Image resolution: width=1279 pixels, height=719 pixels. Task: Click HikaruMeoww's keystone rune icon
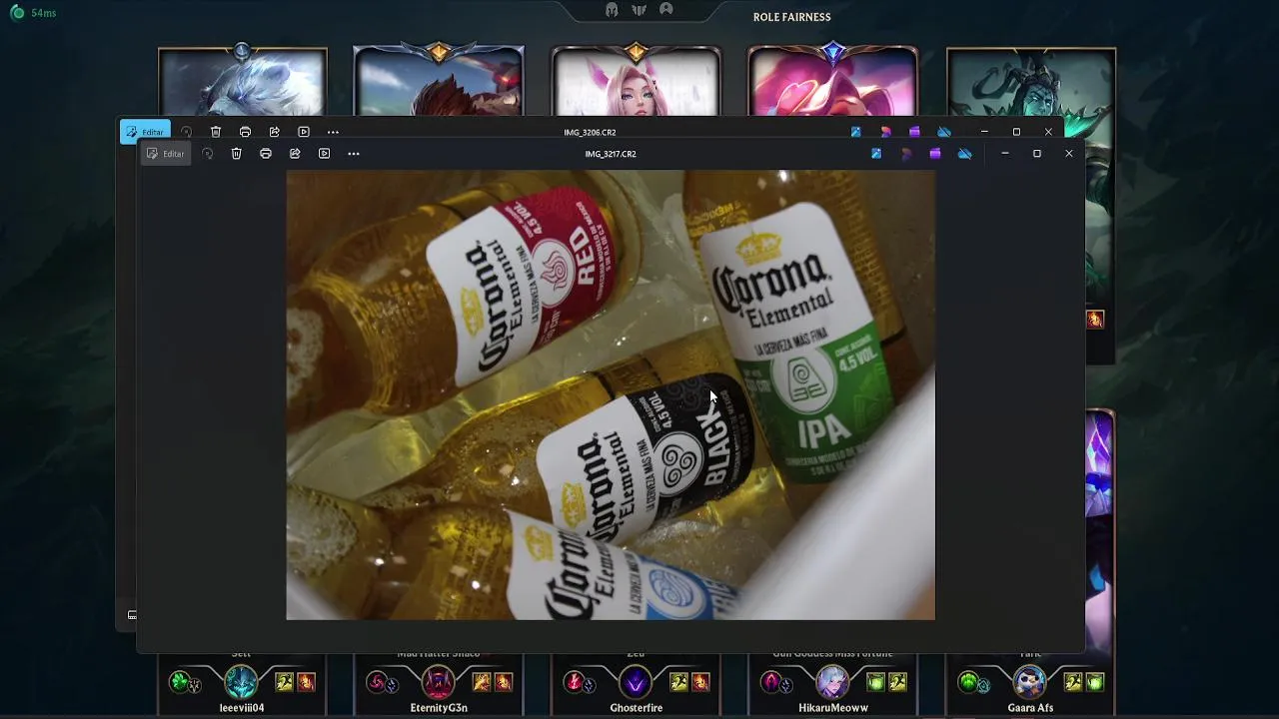770,682
